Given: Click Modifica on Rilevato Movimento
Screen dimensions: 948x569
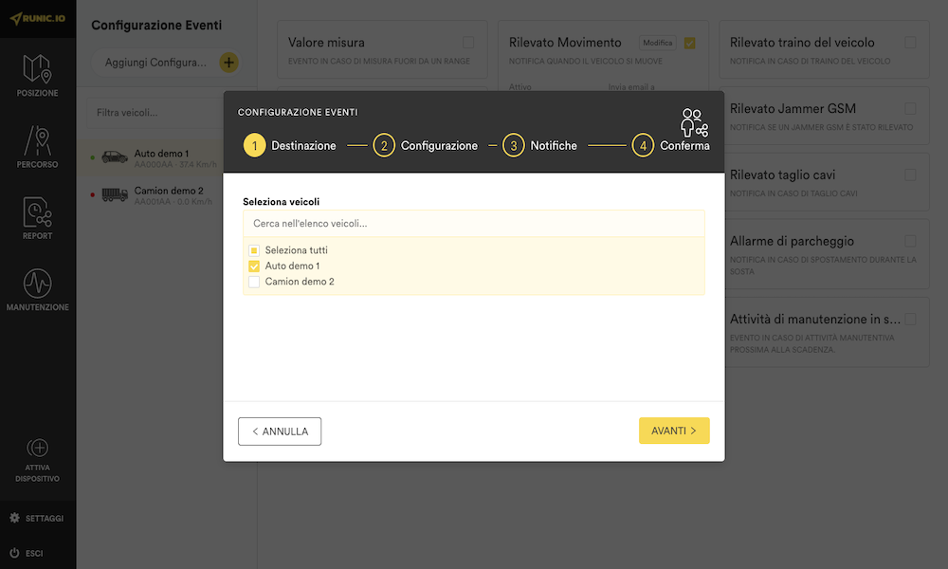Looking at the screenshot, I should click(657, 43).
